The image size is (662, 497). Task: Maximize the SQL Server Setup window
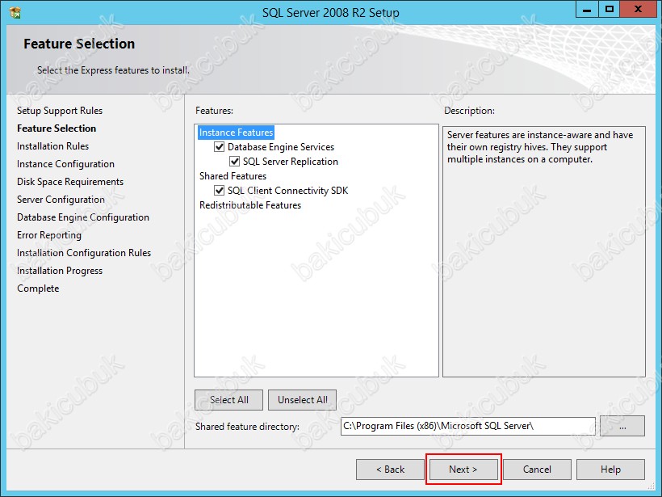[x=610, y=10]
